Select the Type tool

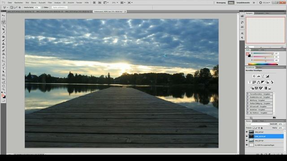pyautogui.click(x=3, y=68)
